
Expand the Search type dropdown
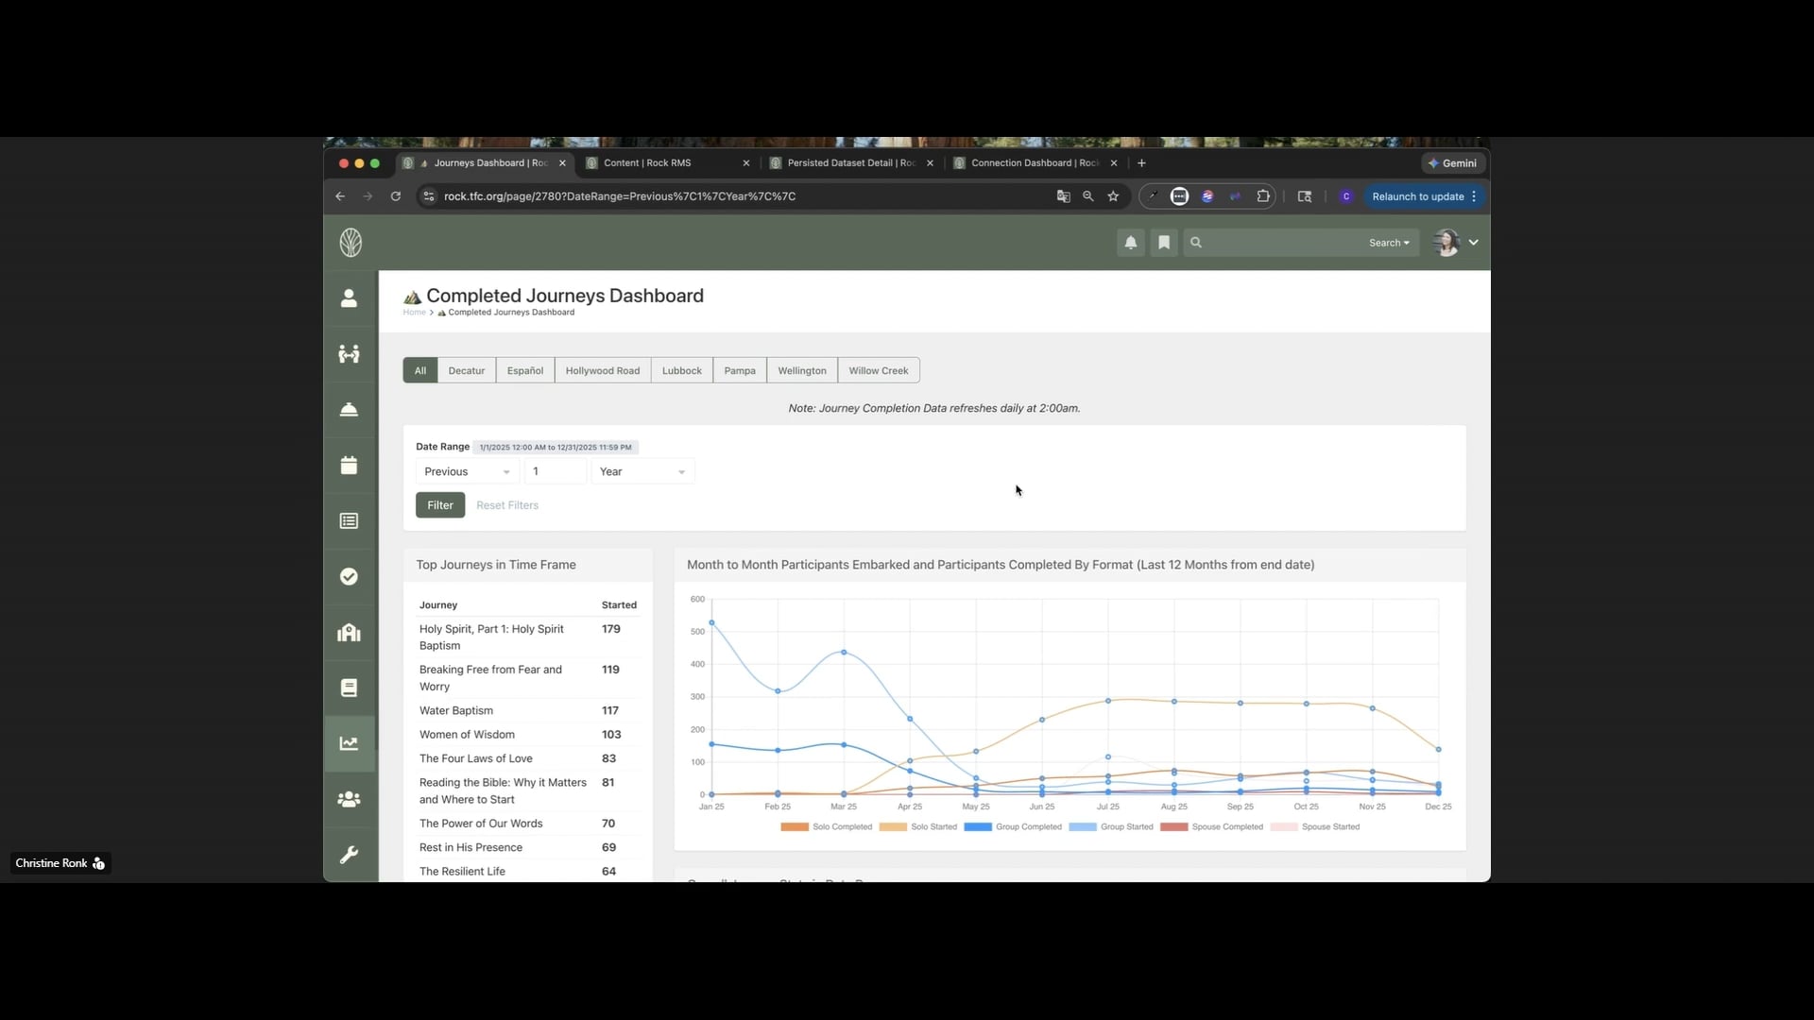(x=1388, y=243)
